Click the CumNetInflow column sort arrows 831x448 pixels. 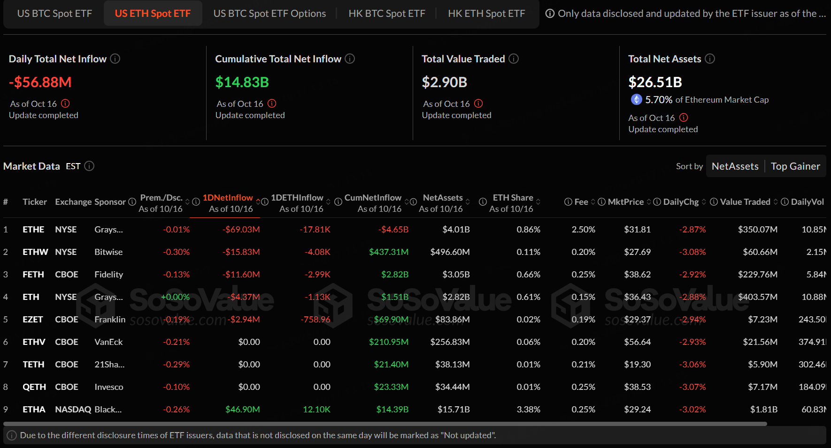[x=407, y=202]
